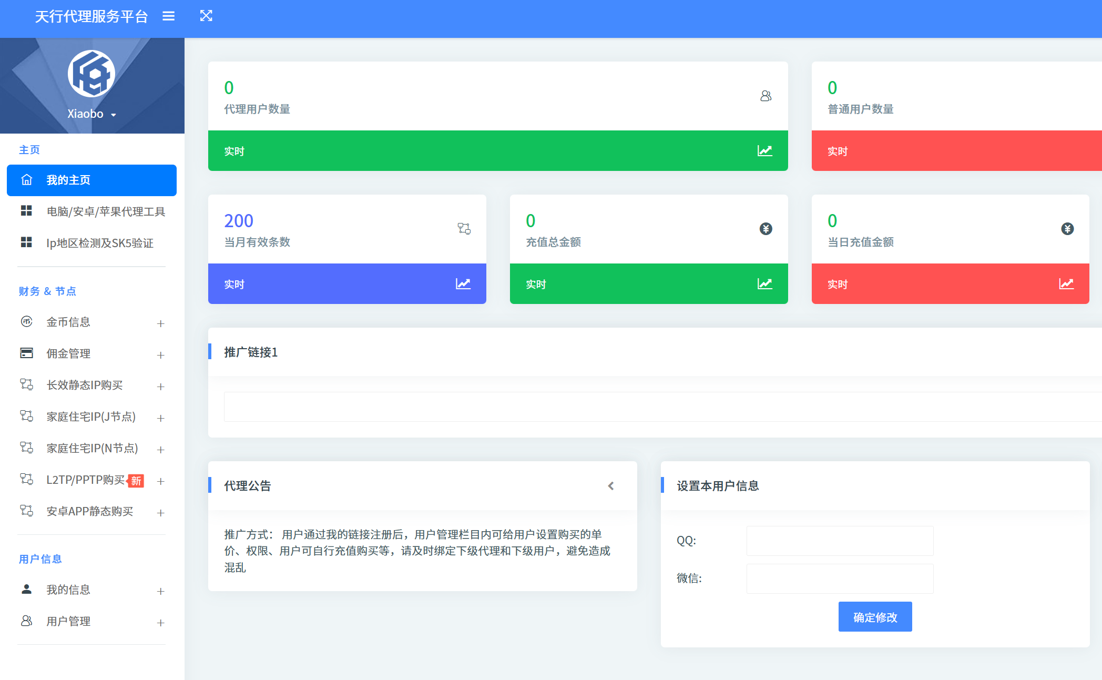
Task: Open the Xiaobo user dropdown
Action: point(91,114)
